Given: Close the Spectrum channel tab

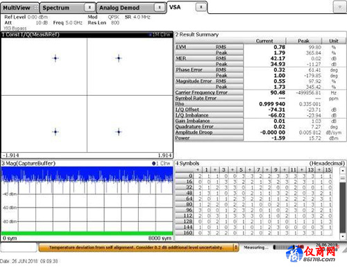Looking at the screenshot, I should [x=90, y=8].
